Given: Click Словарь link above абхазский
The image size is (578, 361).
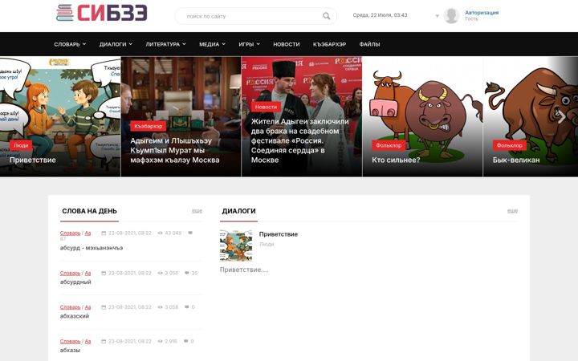Looking at the screenshot, I should pyautogui.click(x=70, y=307).
